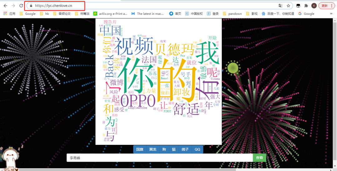Open the 中国版权 bookmark
This screenshot has height=171, width=337.
(194, 14)
